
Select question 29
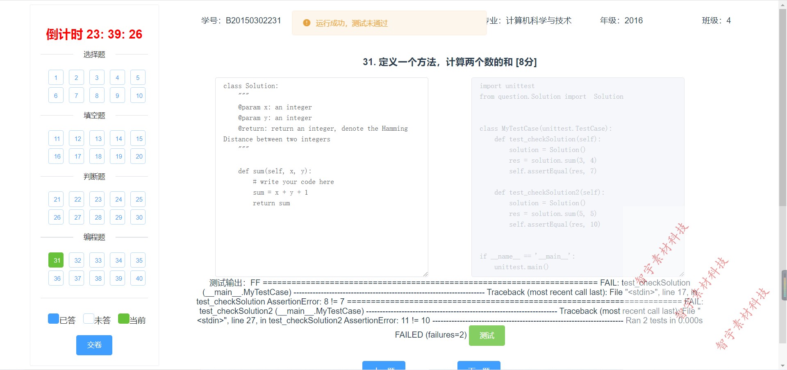[x=117, y=217]
